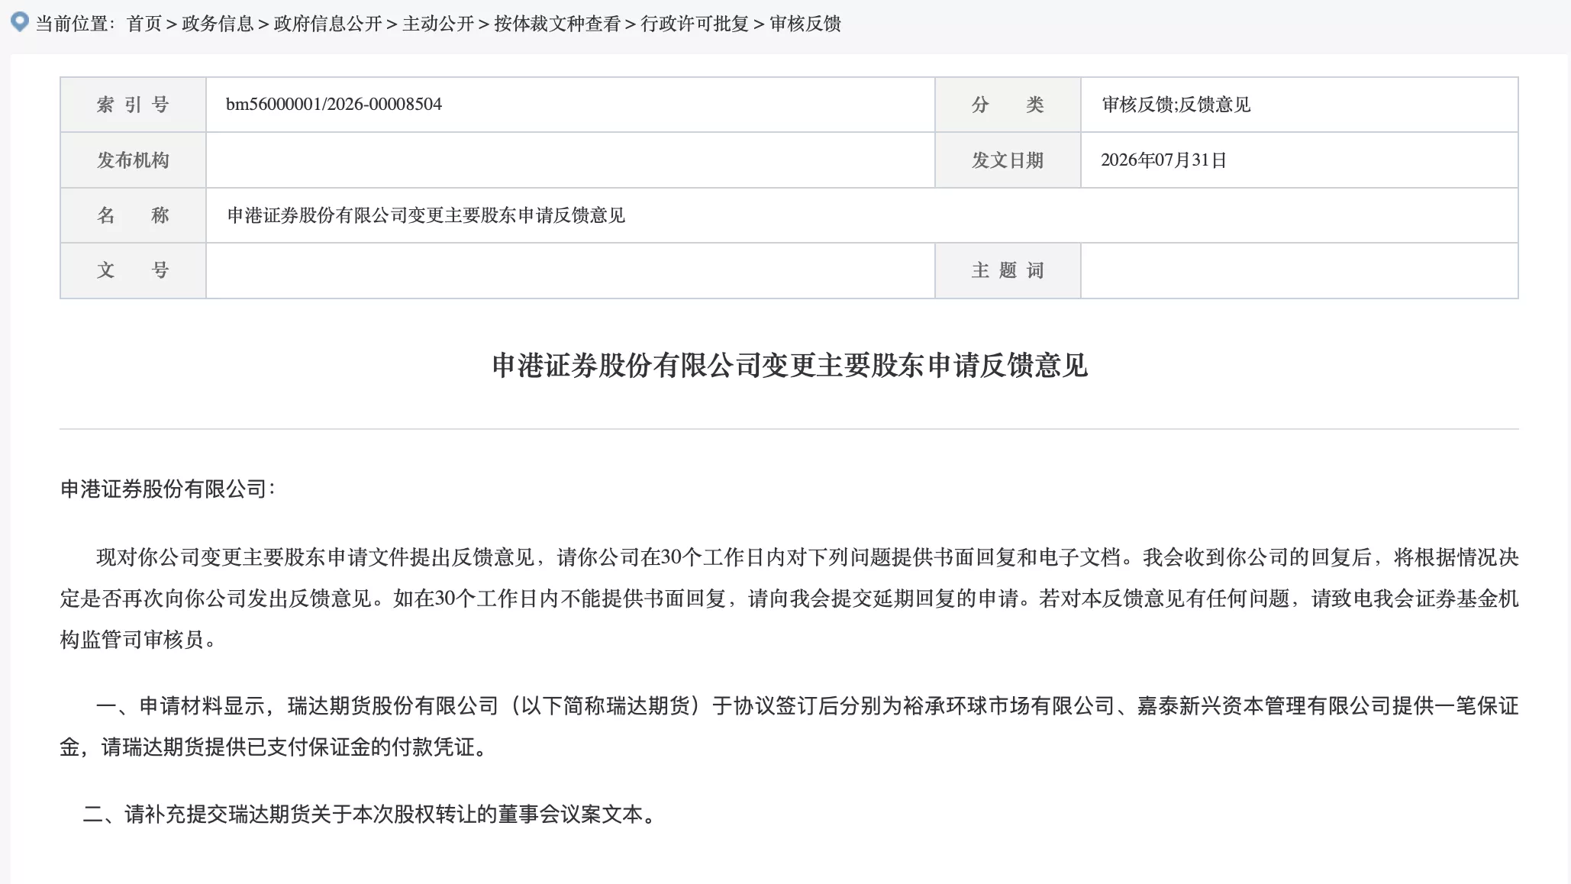Click the large centered document title
The image size is (1571, 884).
point(789,366)
